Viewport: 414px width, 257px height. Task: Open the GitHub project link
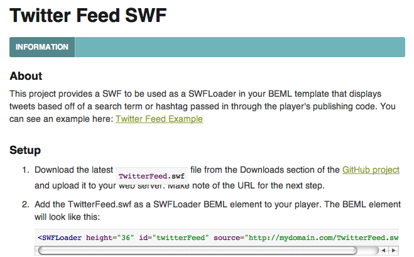[x=371, y=170]
